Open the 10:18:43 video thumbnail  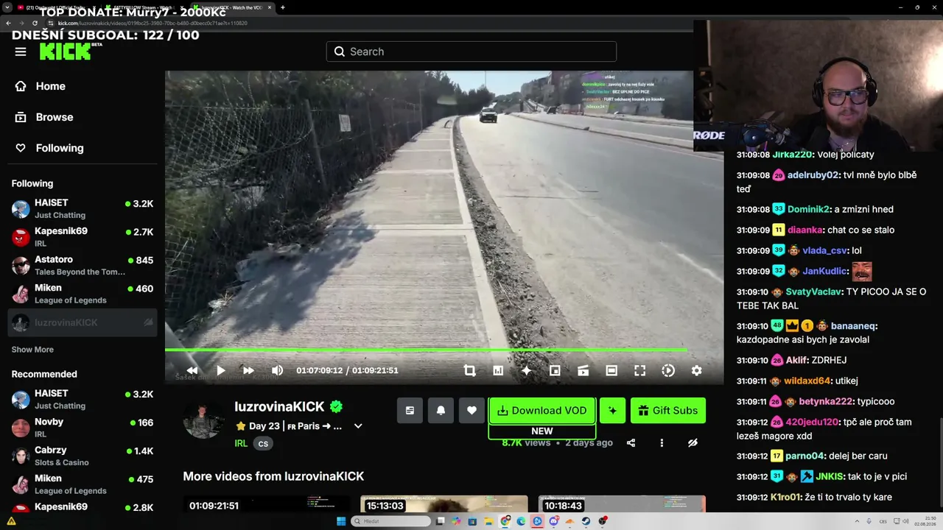[622, 504]
